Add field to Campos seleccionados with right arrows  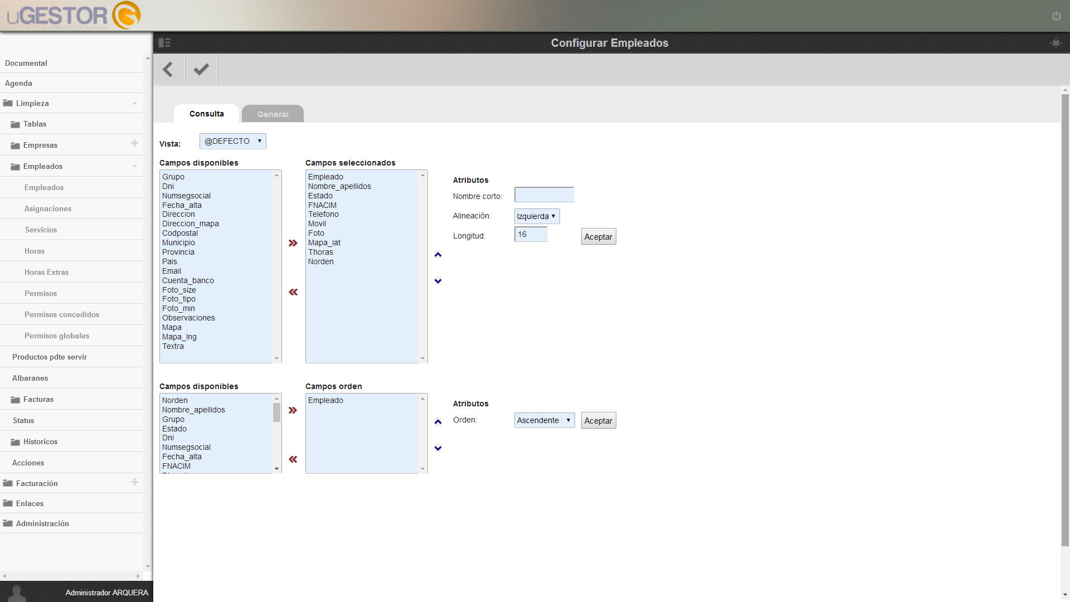[x=293, y=243]
